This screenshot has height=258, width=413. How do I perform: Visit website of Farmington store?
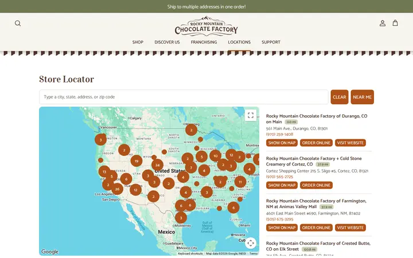(x=350, y=228)
